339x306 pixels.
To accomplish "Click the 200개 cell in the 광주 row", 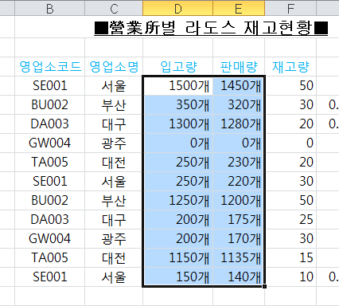I will click(x=177, y=238).
